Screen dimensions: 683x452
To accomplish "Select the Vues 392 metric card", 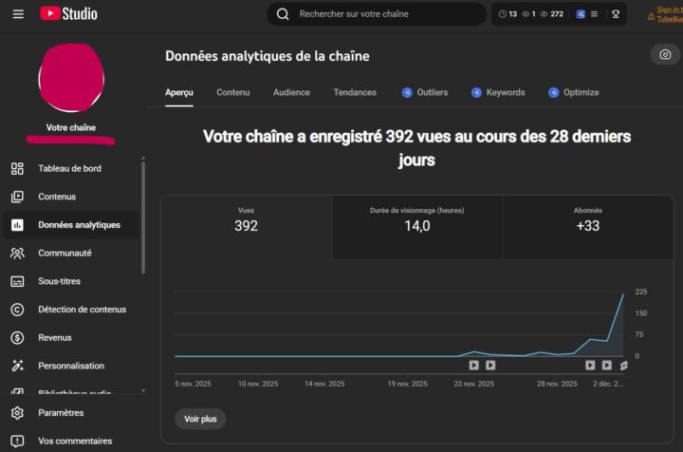I will tap(246, 227).
